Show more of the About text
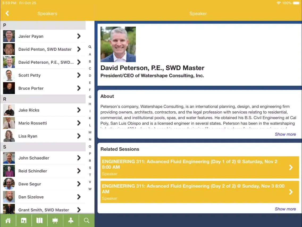The height and width of the screenshot is (227, 302). tap(285, 134)
